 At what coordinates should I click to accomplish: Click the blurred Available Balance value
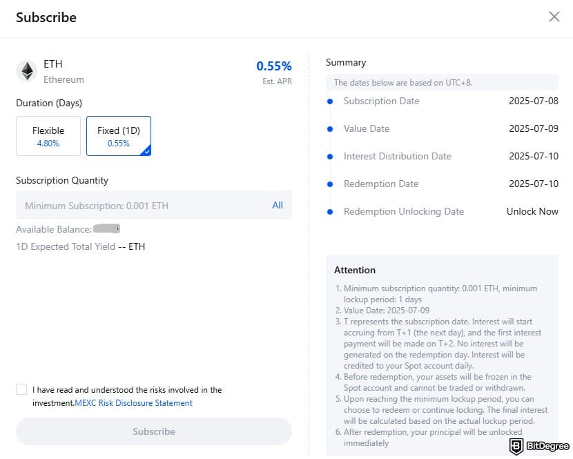(106, 228)
